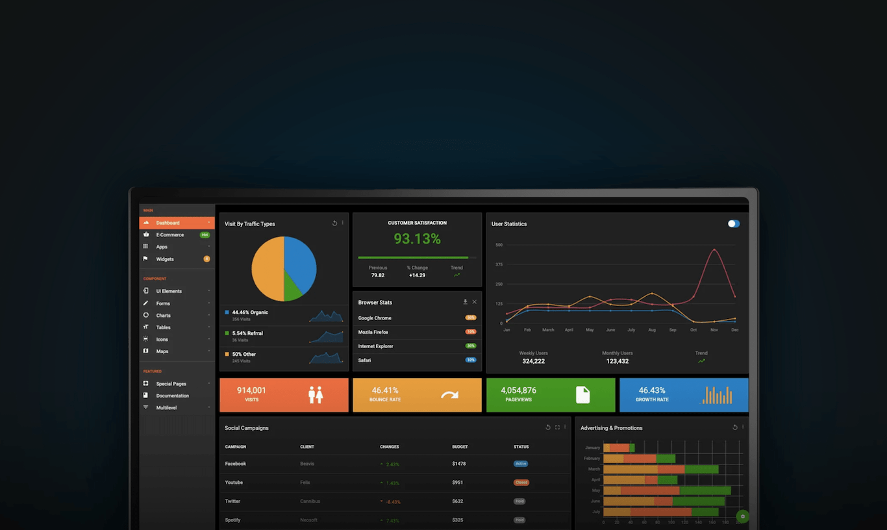Expand Social Campaigns to fullscreen
This screenshot has height=530, width=887.
[x=557, y=427]
